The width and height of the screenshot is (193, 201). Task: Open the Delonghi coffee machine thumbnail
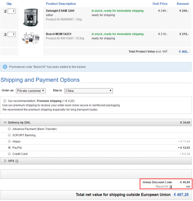click(x=31, y=17)
